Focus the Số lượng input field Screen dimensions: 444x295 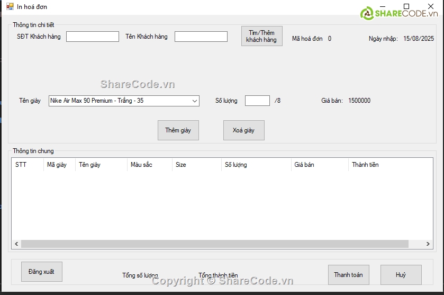pos(257,101)
